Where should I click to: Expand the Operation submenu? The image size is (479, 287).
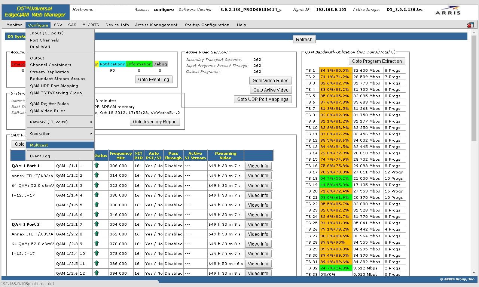pos(60,133)
